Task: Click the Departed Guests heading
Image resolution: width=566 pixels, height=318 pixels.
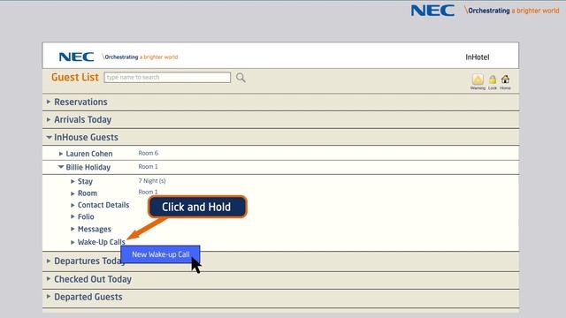Action: [88, 297]
